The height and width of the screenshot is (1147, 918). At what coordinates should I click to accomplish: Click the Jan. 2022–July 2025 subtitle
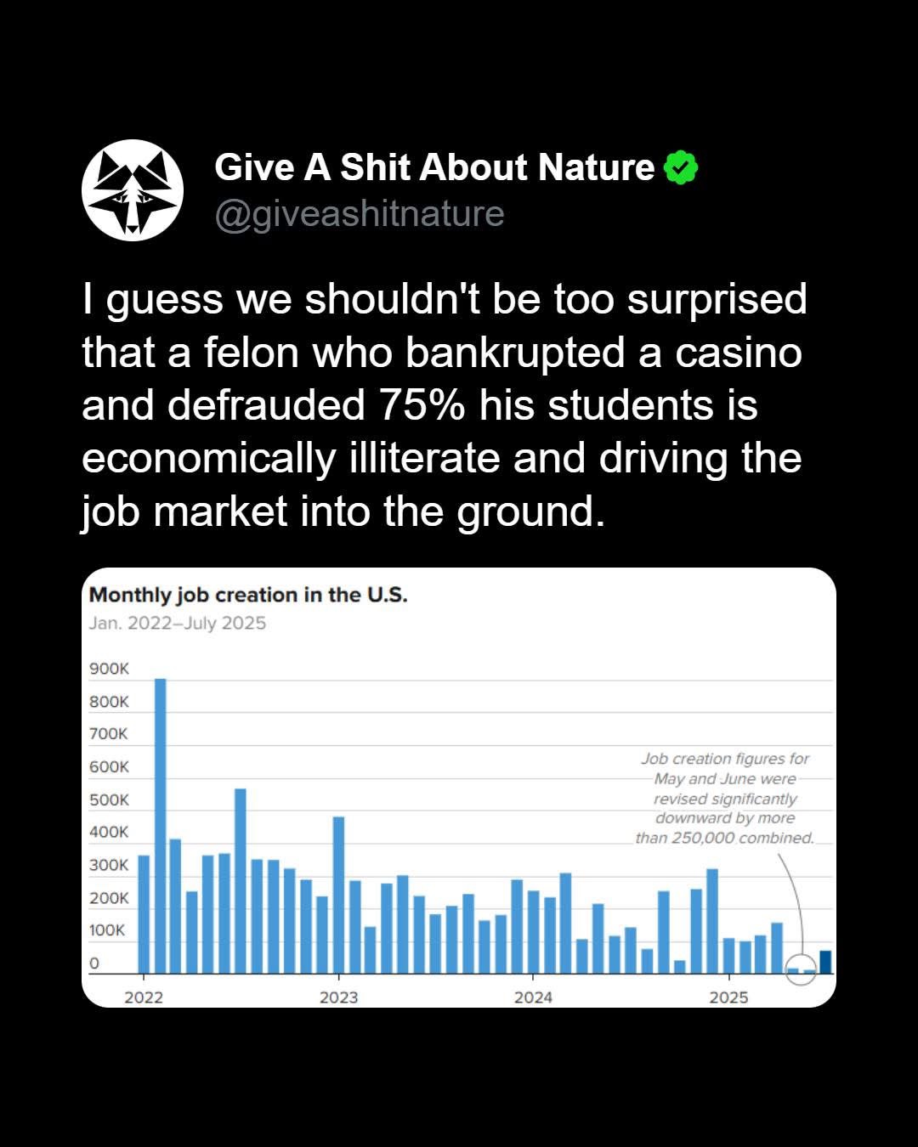pyautogui.click(x=178, y=623)
